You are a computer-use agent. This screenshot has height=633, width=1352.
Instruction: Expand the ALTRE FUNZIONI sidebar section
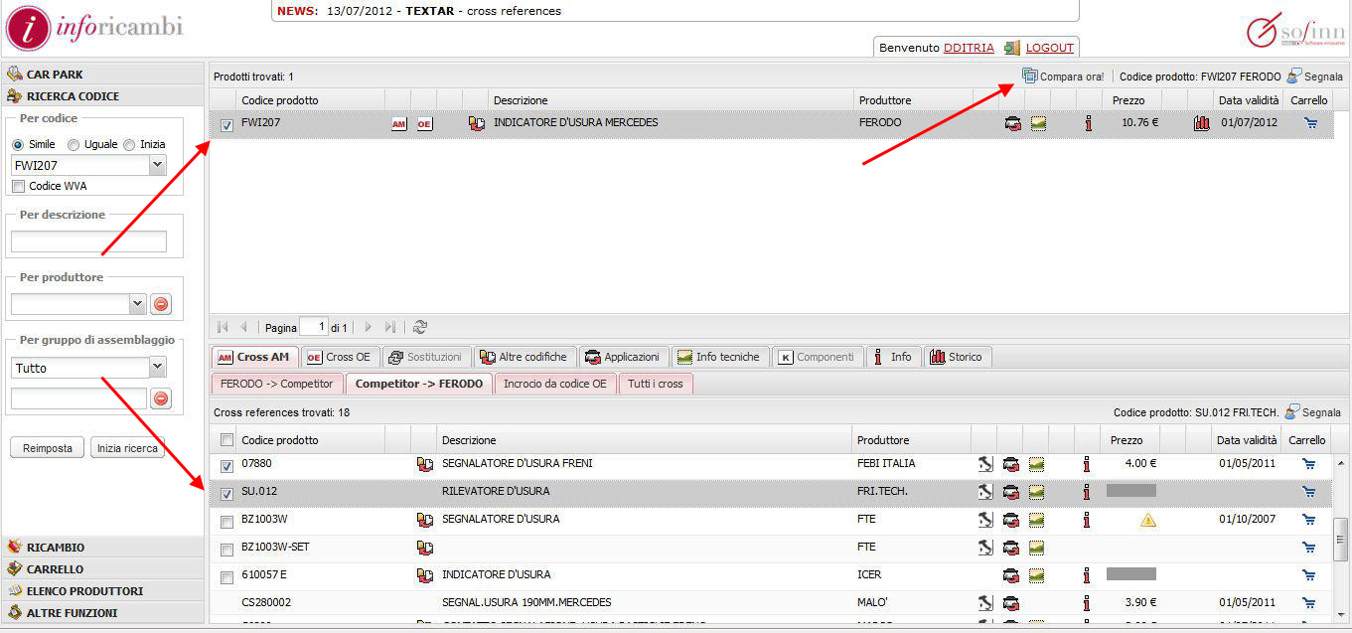102,613
